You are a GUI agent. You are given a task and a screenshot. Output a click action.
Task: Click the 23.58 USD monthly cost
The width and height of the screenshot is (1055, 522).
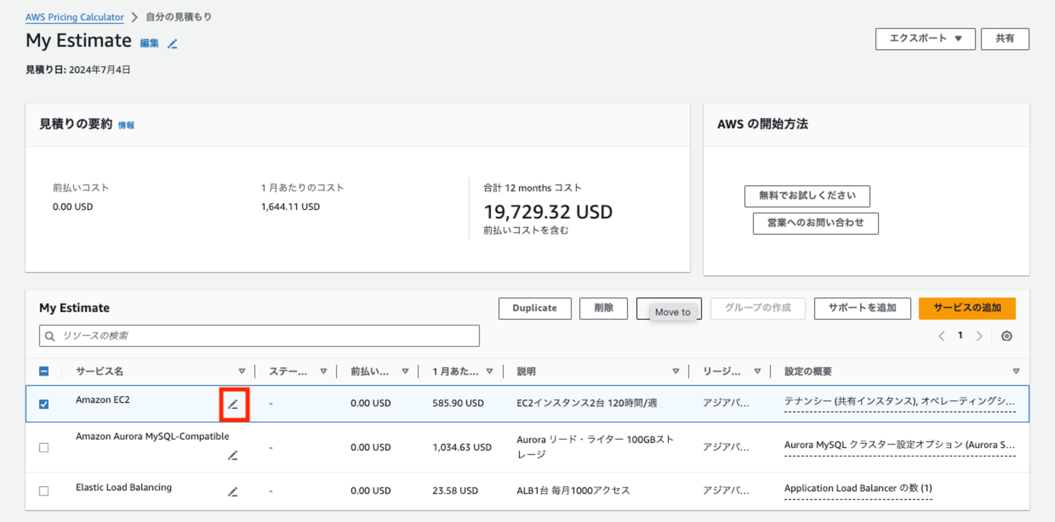[455, 491]
